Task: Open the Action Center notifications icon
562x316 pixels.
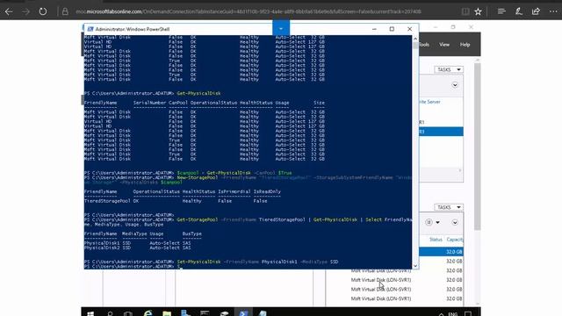Action: coord(468,314)
